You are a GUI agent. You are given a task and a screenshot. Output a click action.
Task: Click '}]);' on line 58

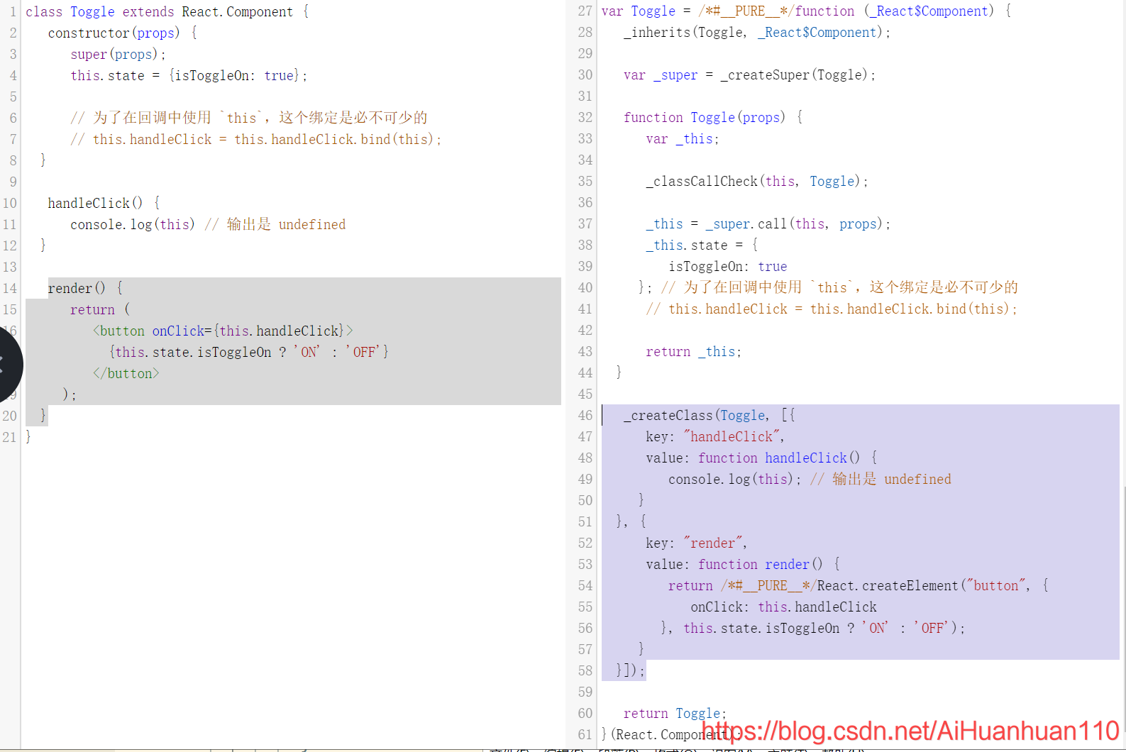pos(630,670)
